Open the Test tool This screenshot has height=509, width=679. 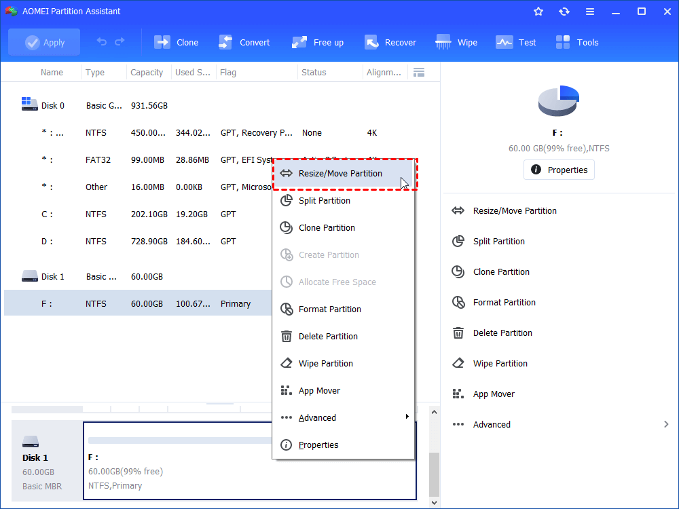[x=504, y=42]
